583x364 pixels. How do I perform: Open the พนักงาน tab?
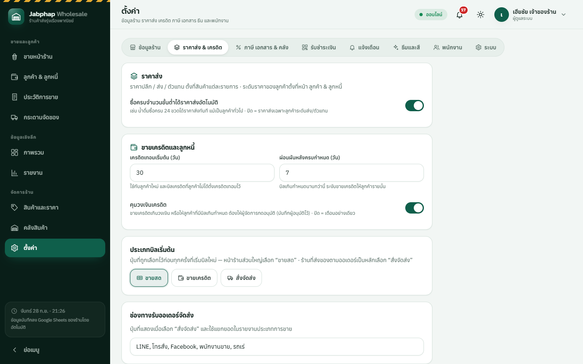448,47
